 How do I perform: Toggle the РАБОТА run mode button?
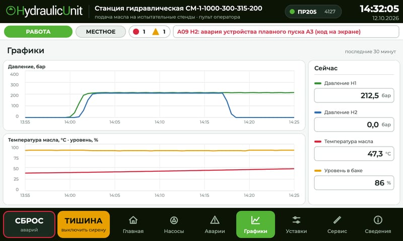click(x=38, y=32)
